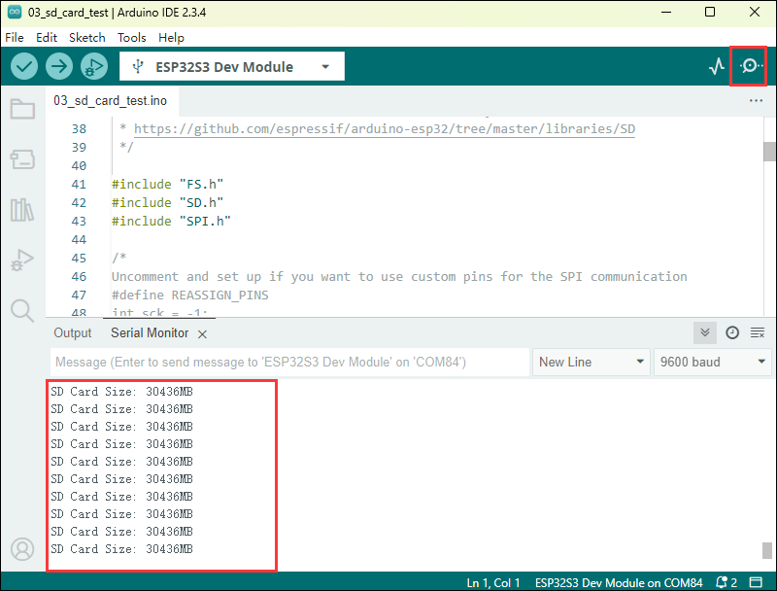777x591 pixels.
Task: Open the user account sidebar icon
Action: coord(22,549)
